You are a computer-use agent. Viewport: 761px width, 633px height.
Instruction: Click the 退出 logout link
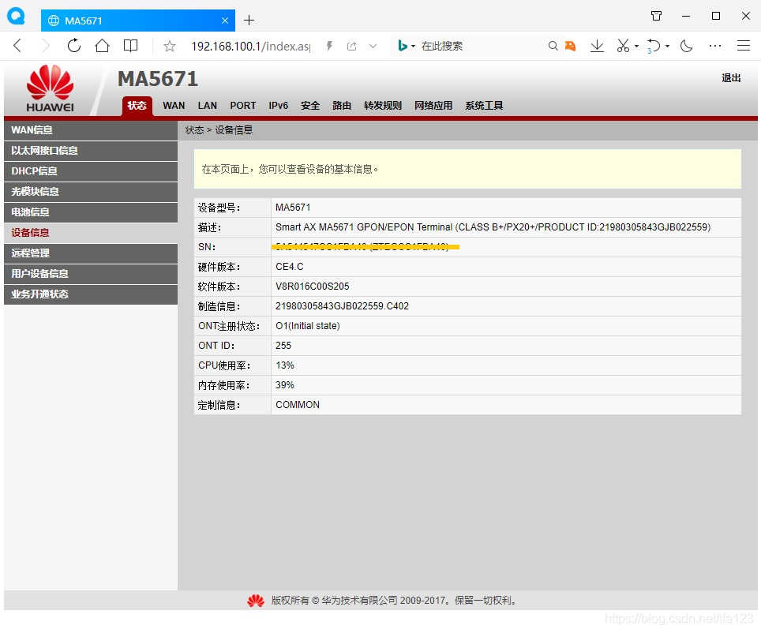(x=731, y=78)
